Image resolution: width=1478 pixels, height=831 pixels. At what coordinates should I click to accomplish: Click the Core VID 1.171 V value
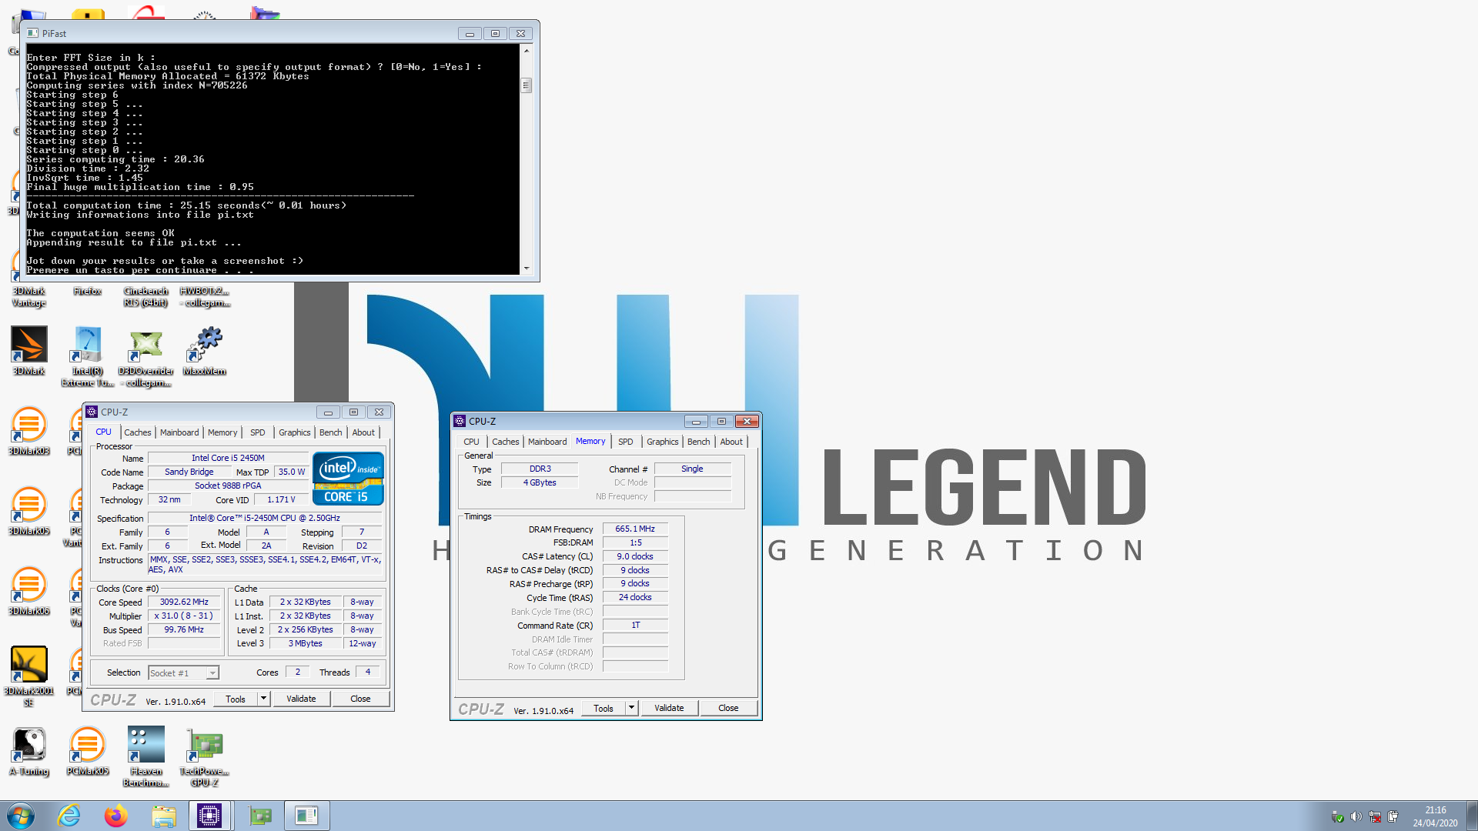tap(281, 500)
